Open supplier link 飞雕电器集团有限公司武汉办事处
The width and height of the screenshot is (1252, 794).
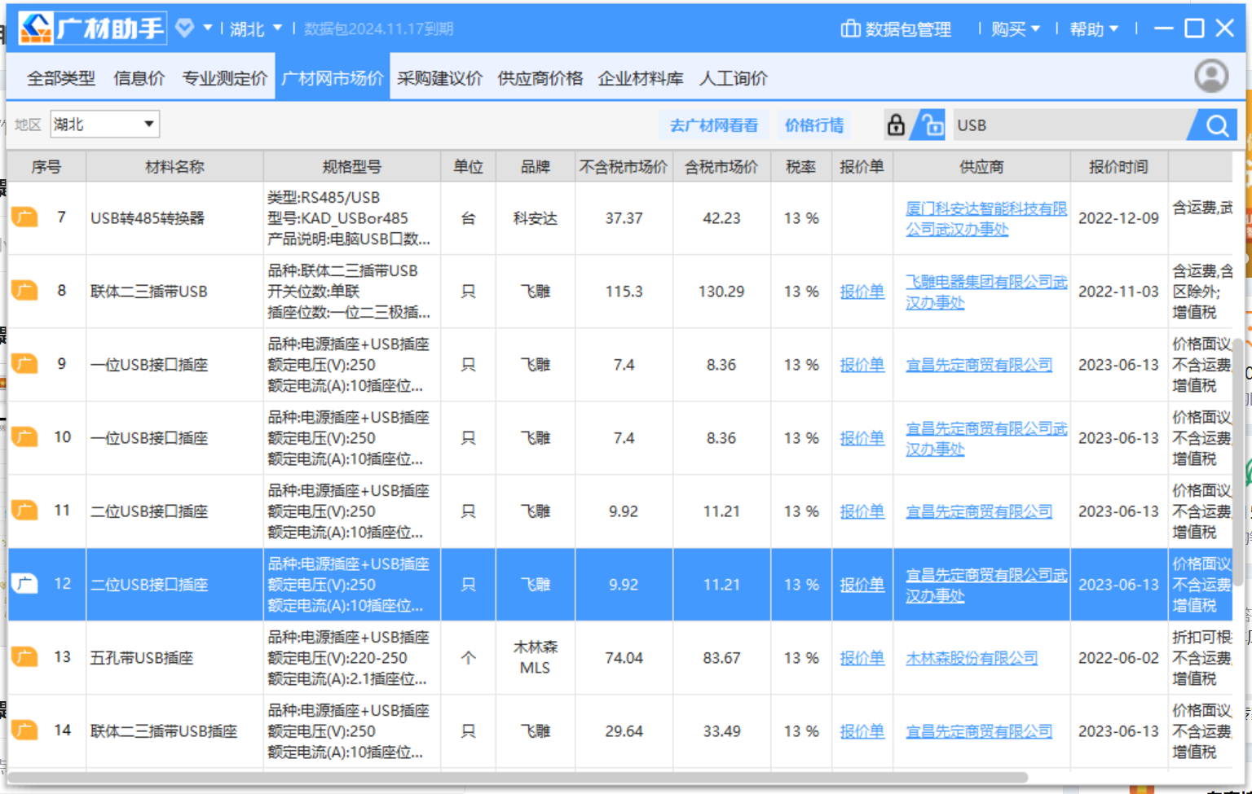[985, 292]
